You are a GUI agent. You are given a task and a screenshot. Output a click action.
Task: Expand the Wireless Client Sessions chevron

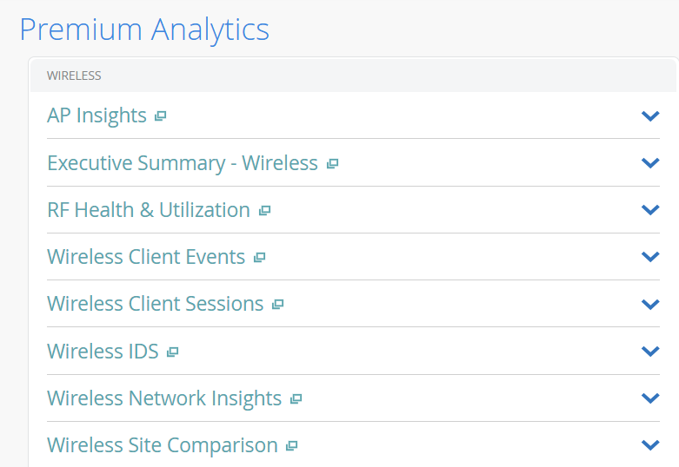[x=649, y=304]
